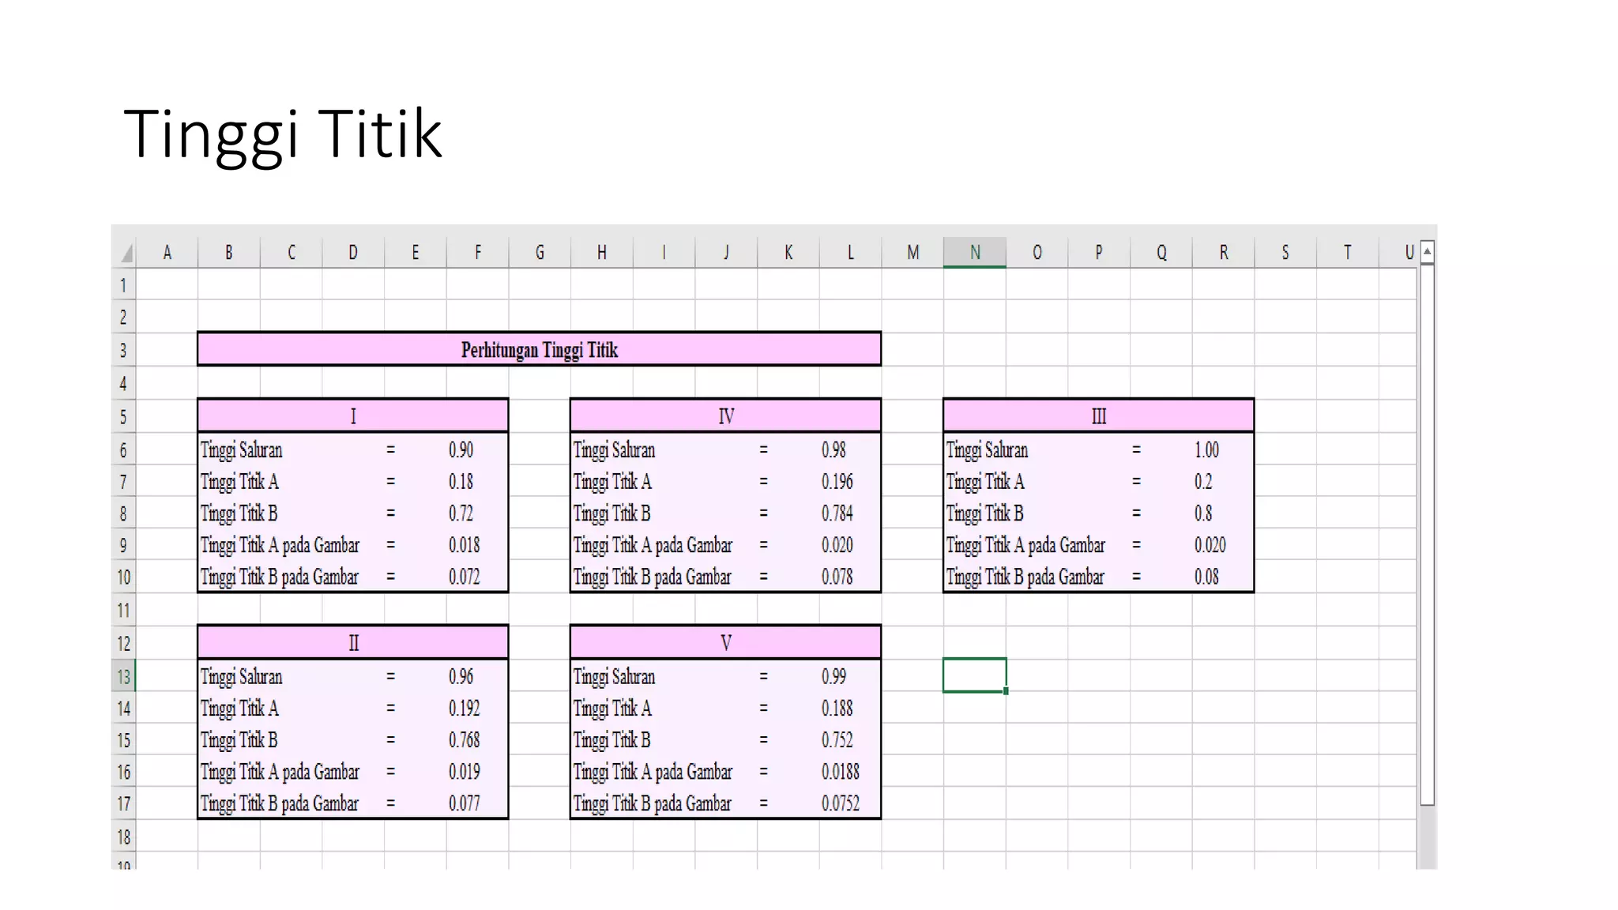The height and width of the screenshot is (910, 1618).
Task: Click the Select All corner triangle
Action: [x=126, y=254]
